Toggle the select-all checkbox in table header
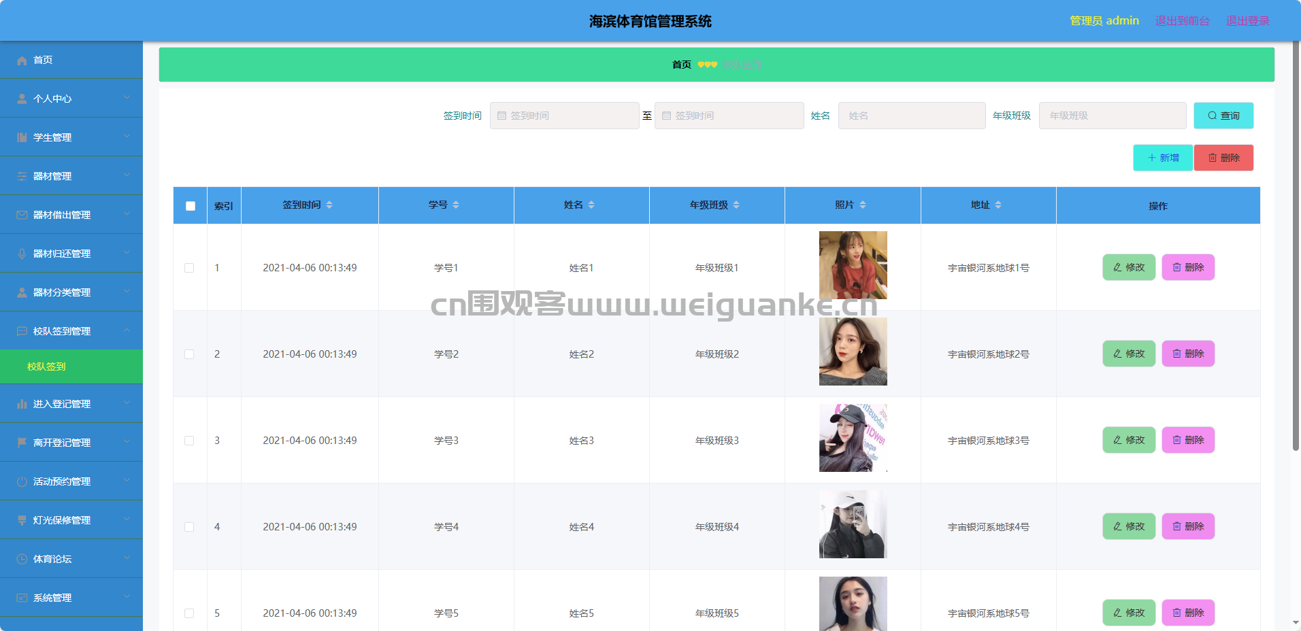The image size is (1301, 631). pyautogui.click(x=191, y=206)
